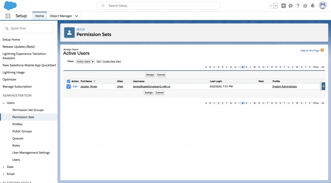The width and height of the screenshot is (331, 183).
Task: Select the Users child item in sidebar
Action: coord(16,159)
